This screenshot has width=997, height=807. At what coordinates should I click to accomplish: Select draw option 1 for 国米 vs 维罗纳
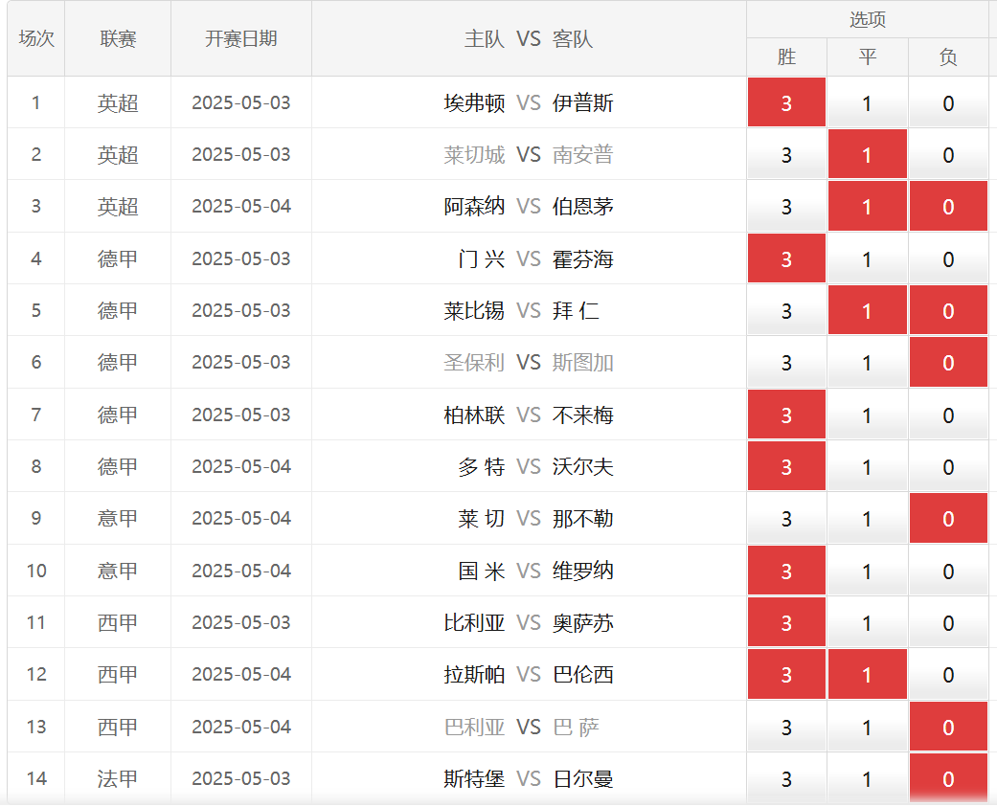868,571
